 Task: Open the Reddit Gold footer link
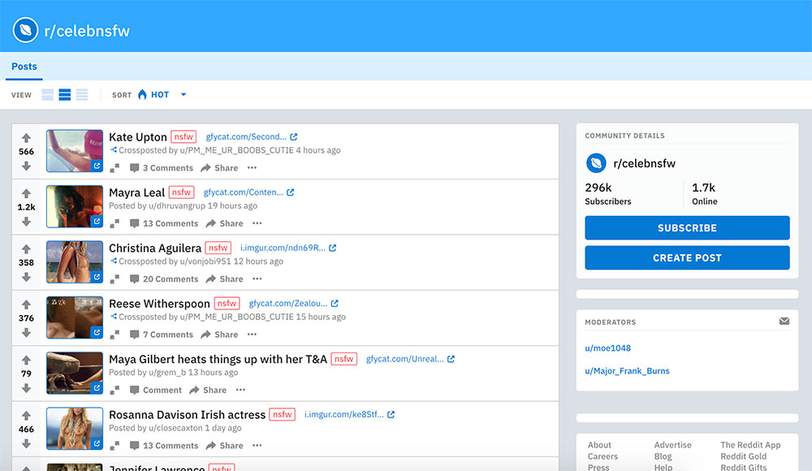tap(743, 456)
